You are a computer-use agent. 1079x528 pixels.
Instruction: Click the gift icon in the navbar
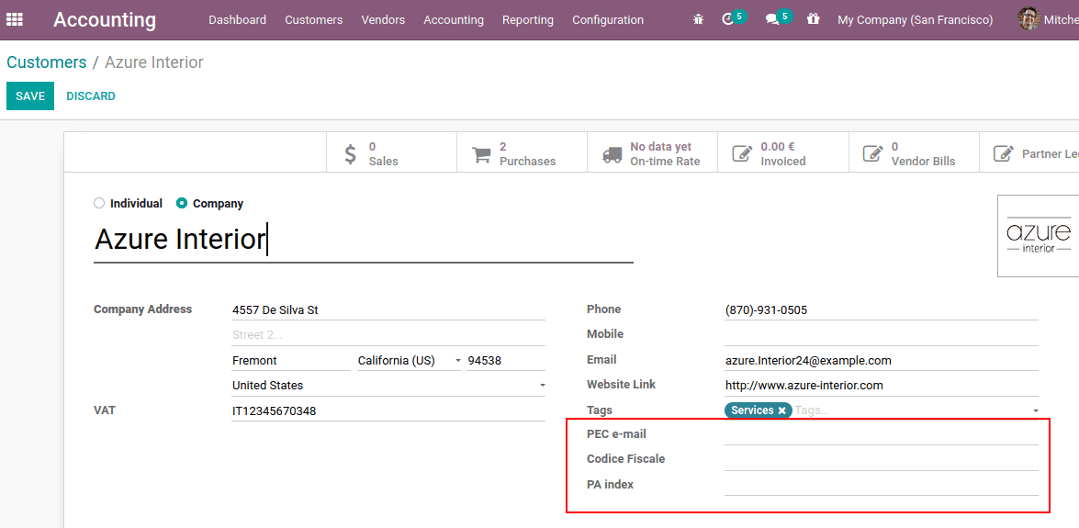(814, 20)
